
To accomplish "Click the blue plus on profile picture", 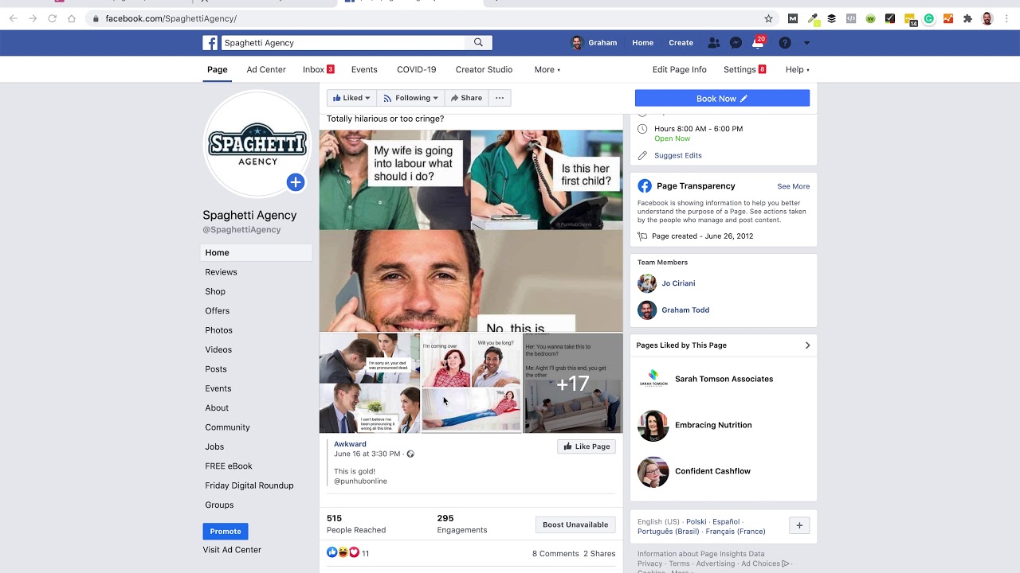I will pyautogui.click(x=296, y=182).
